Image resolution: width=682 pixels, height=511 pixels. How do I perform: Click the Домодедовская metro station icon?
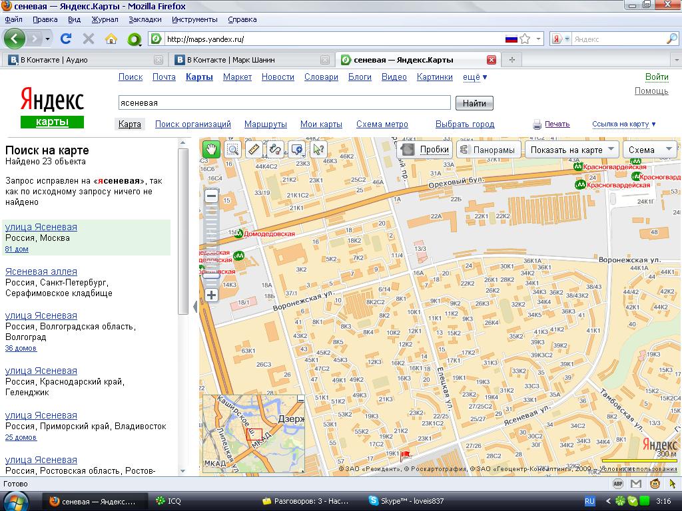tap(238, 234)
